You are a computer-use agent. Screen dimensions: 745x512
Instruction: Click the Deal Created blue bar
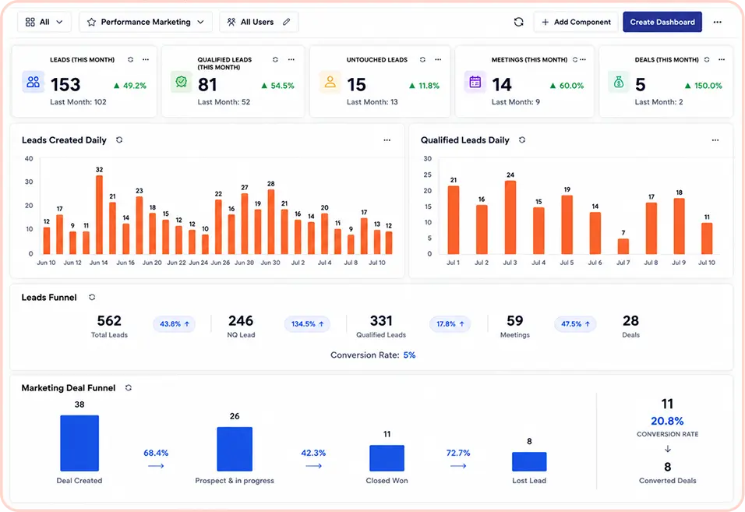click(x=79, y=443)
